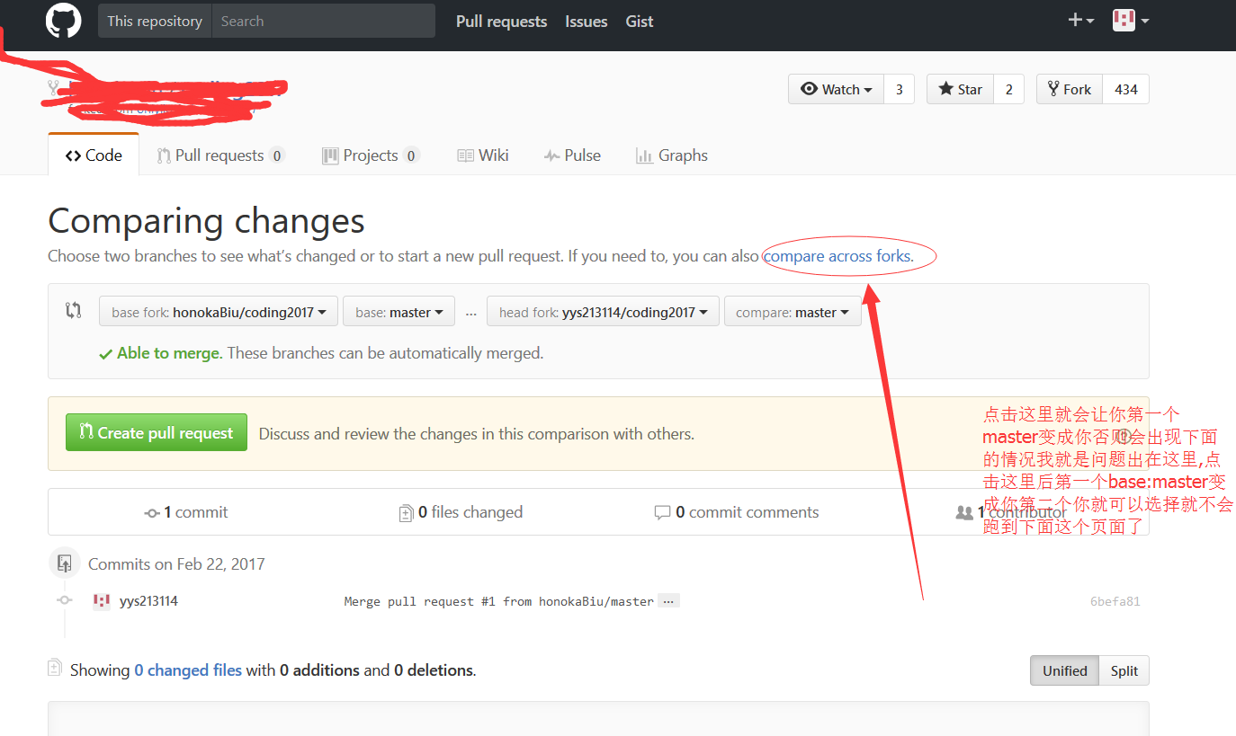This screenshot has width=1236, height=736.
Task: Open commit hash 6befa81
Action: 1115,601
